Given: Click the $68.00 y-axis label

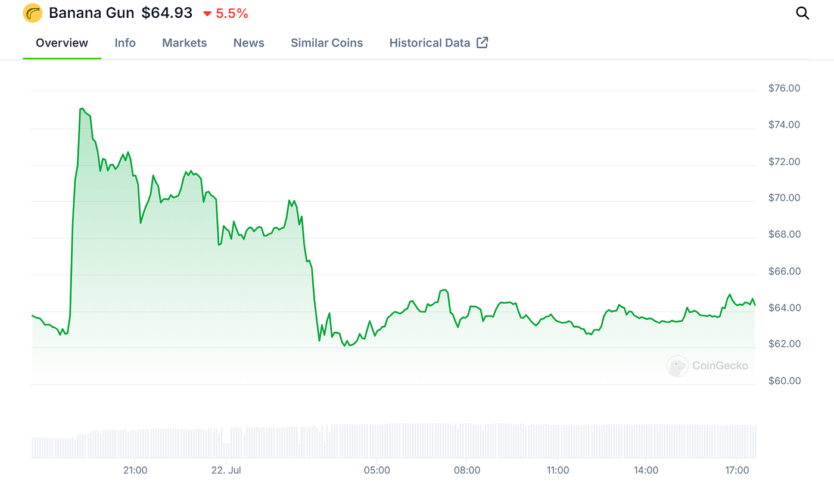Looking at the screenshot, I should click(x=785, y=235).
